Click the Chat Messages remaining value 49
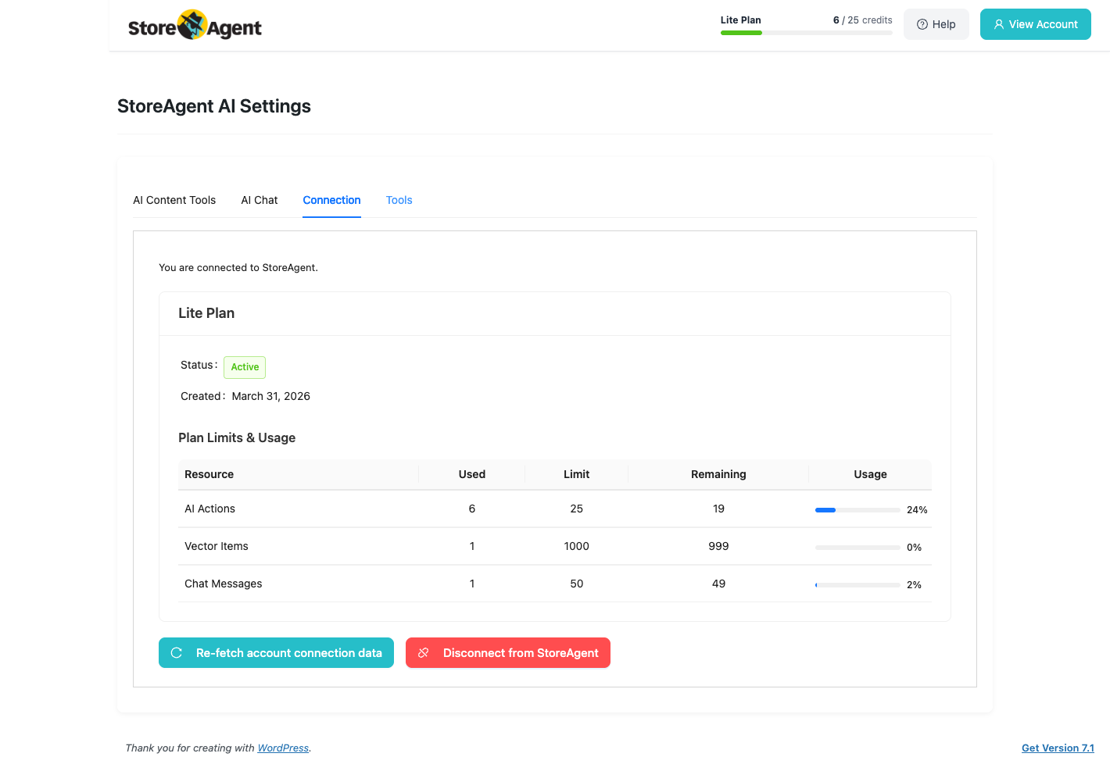Screen dimensions: 1110x764 tap(718, 584)
